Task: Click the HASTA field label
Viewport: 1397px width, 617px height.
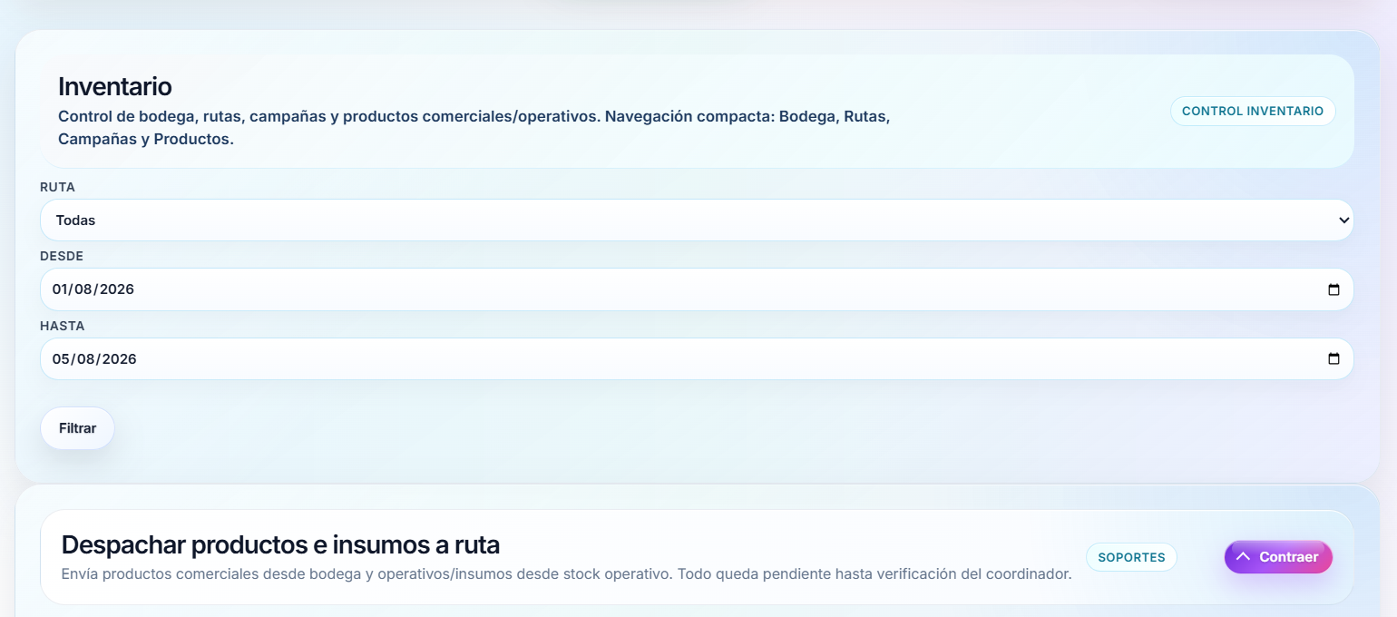Action: [x=62, y=325]
